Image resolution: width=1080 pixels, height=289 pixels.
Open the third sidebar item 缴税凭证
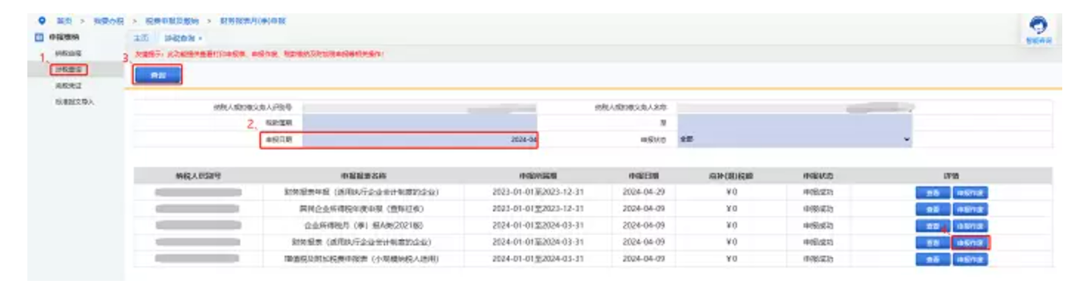(x=69, y=86)
